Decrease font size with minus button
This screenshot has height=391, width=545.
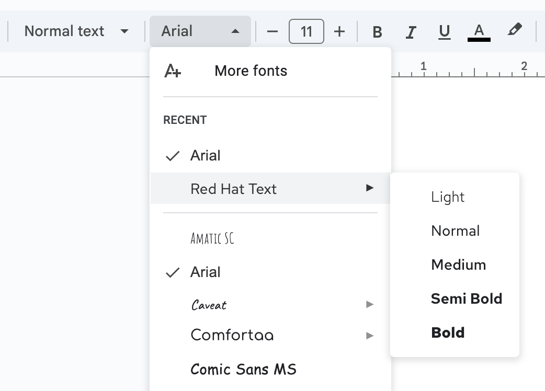point(272,31)
